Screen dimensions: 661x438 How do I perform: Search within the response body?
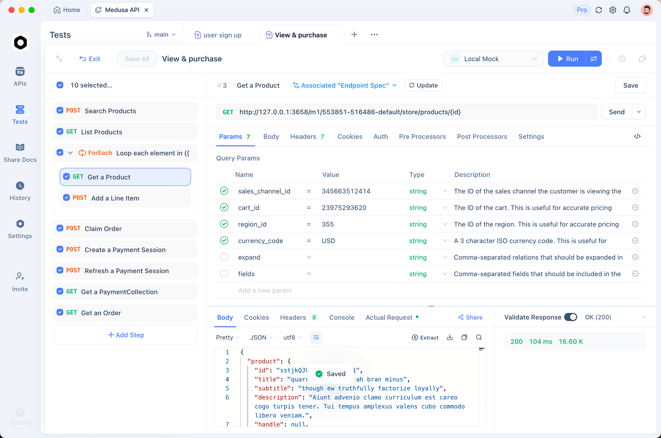(479, 337)
